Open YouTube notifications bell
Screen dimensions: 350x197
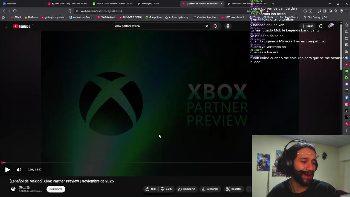click(x=321, y=26)
